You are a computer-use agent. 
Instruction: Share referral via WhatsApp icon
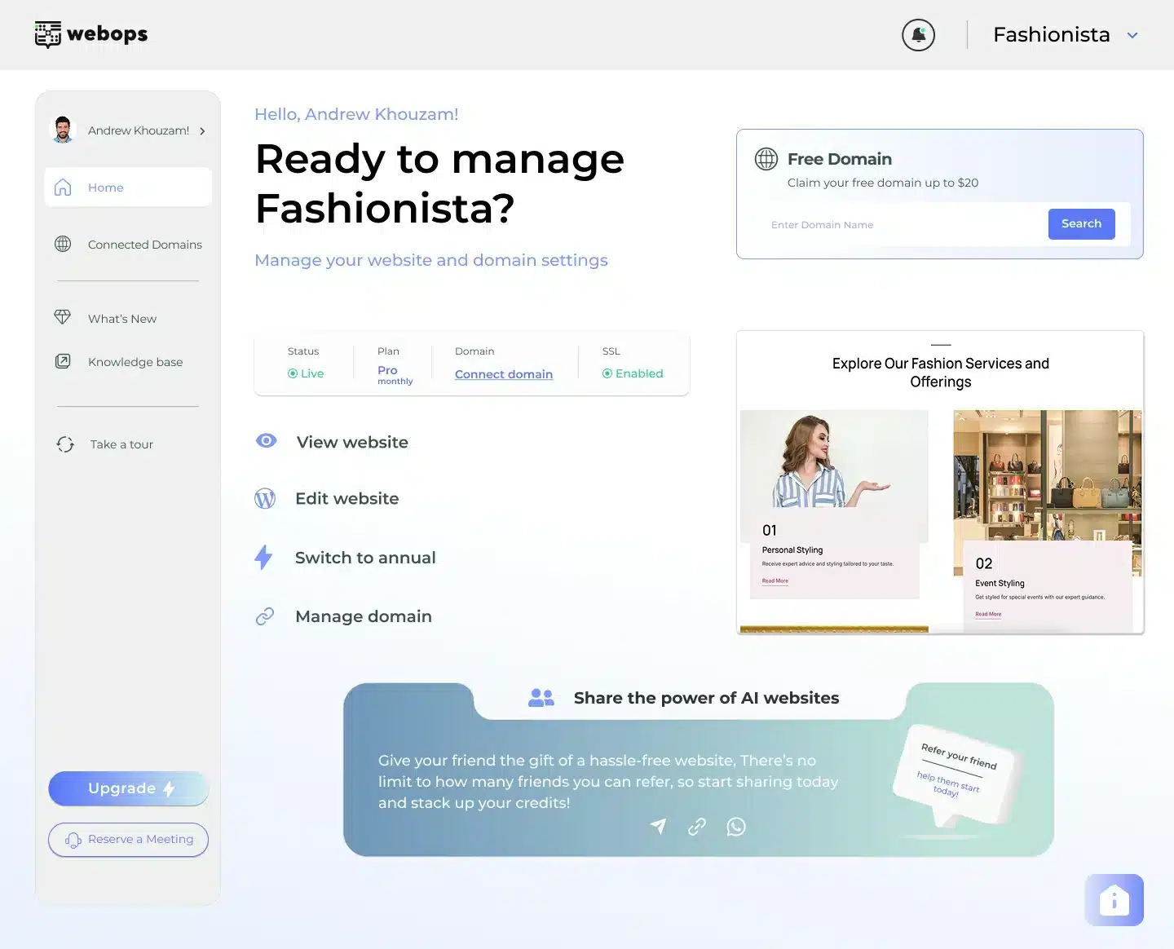736,827
